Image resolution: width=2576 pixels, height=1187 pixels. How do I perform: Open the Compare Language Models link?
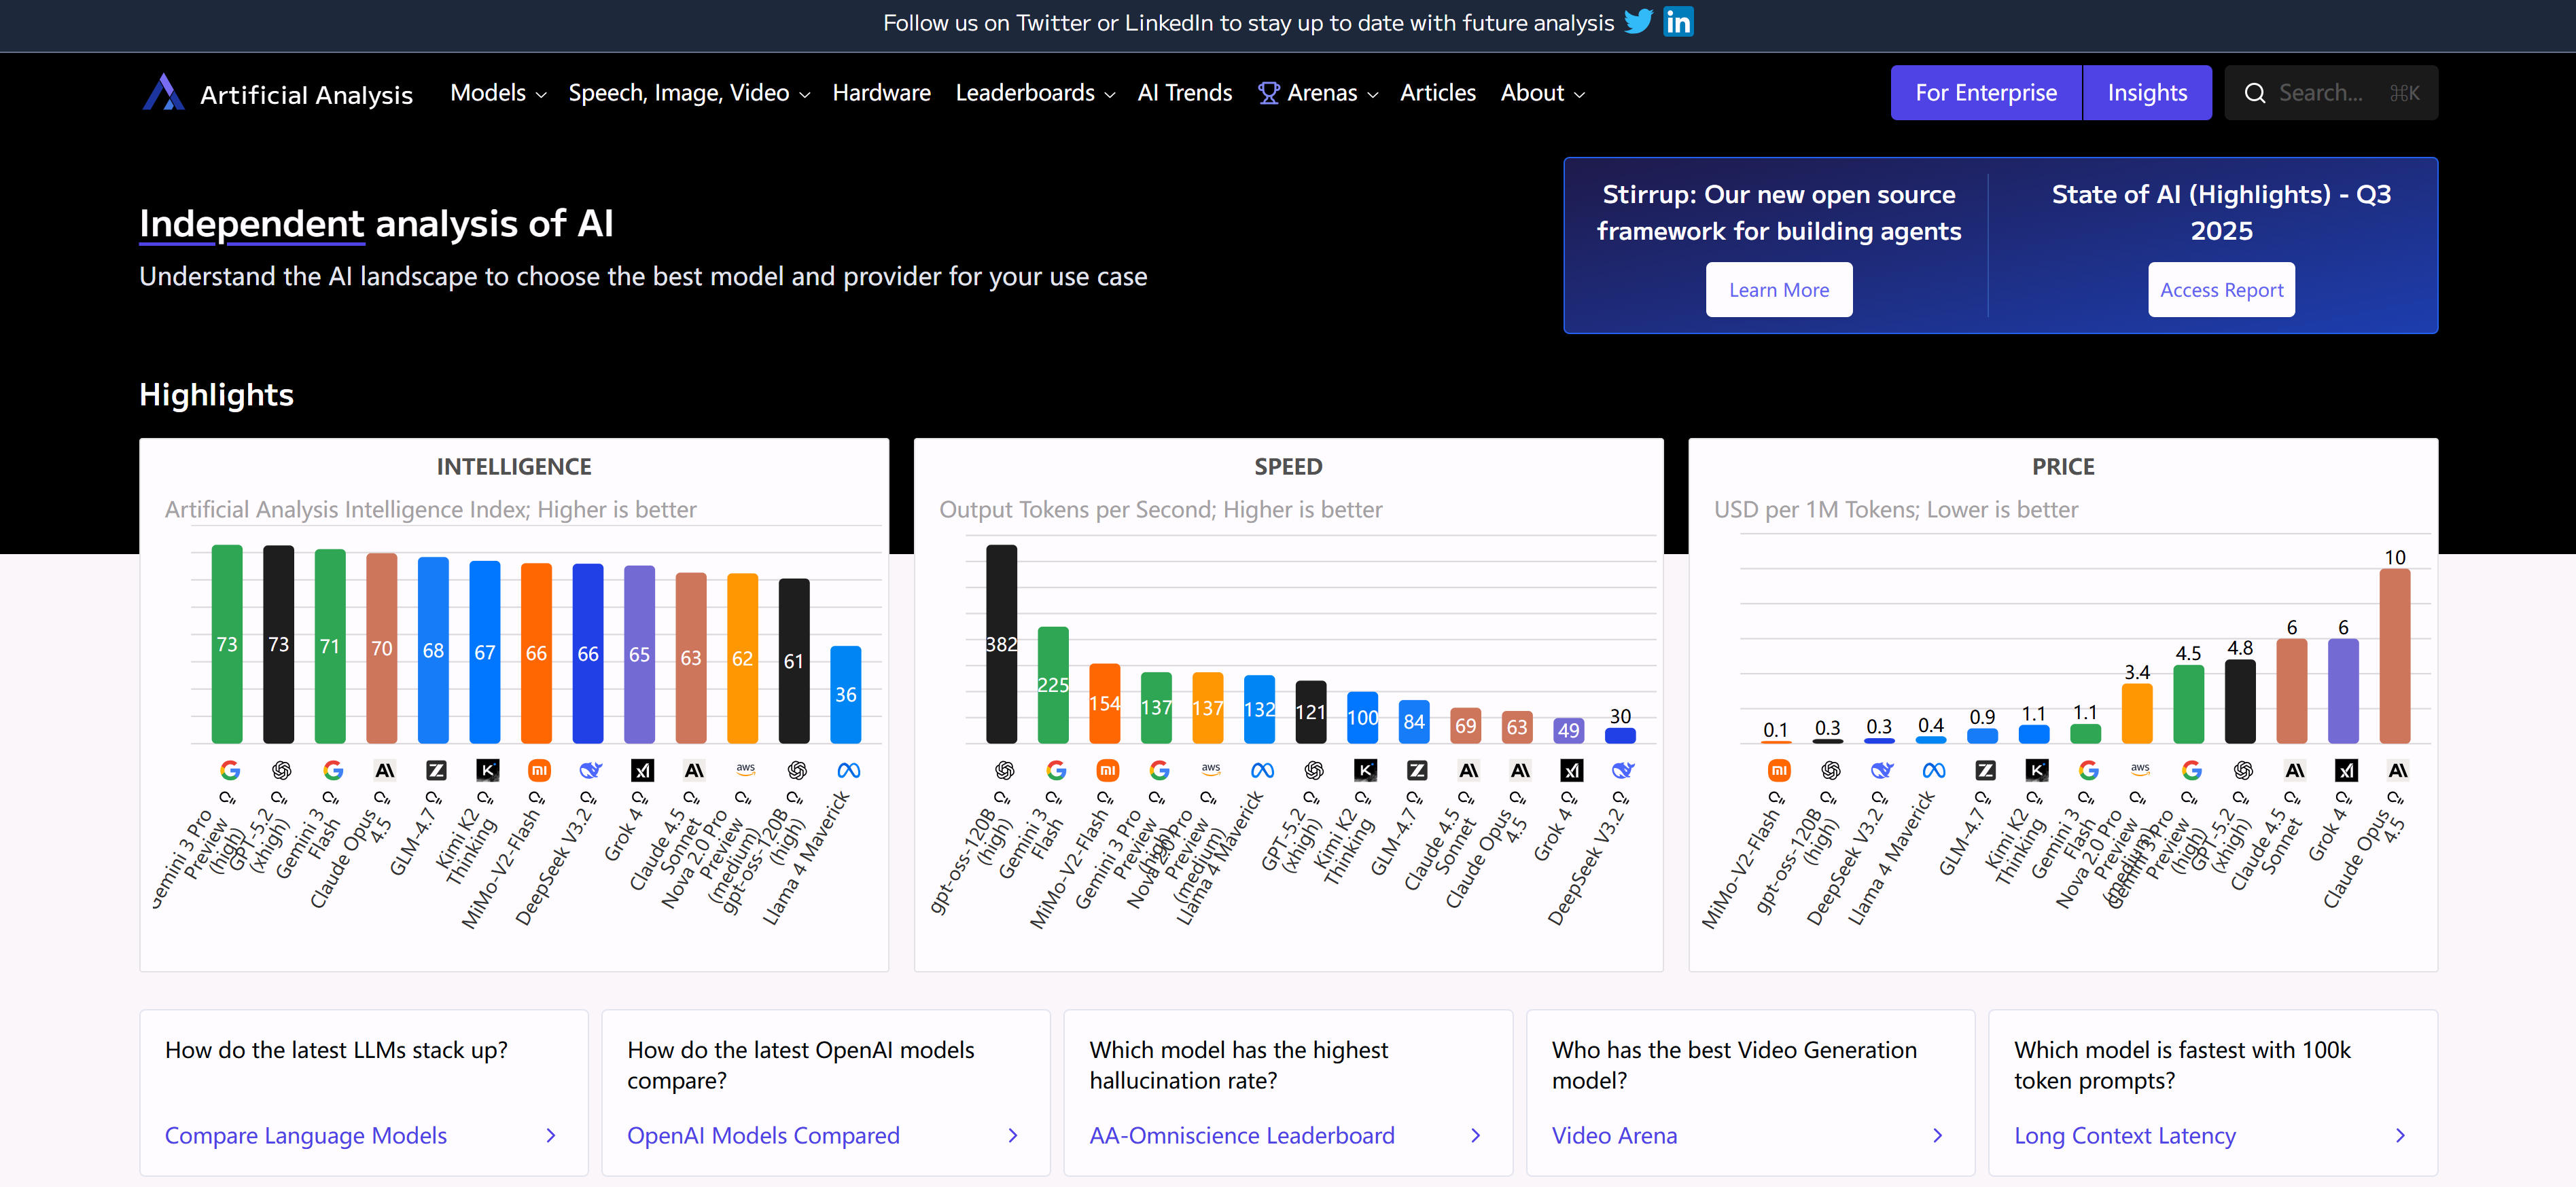click(x=305, y=1135)
